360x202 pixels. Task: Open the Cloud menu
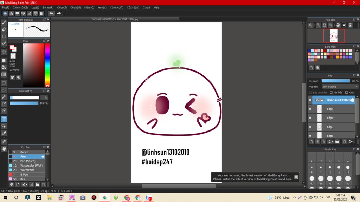coord(147,8)
